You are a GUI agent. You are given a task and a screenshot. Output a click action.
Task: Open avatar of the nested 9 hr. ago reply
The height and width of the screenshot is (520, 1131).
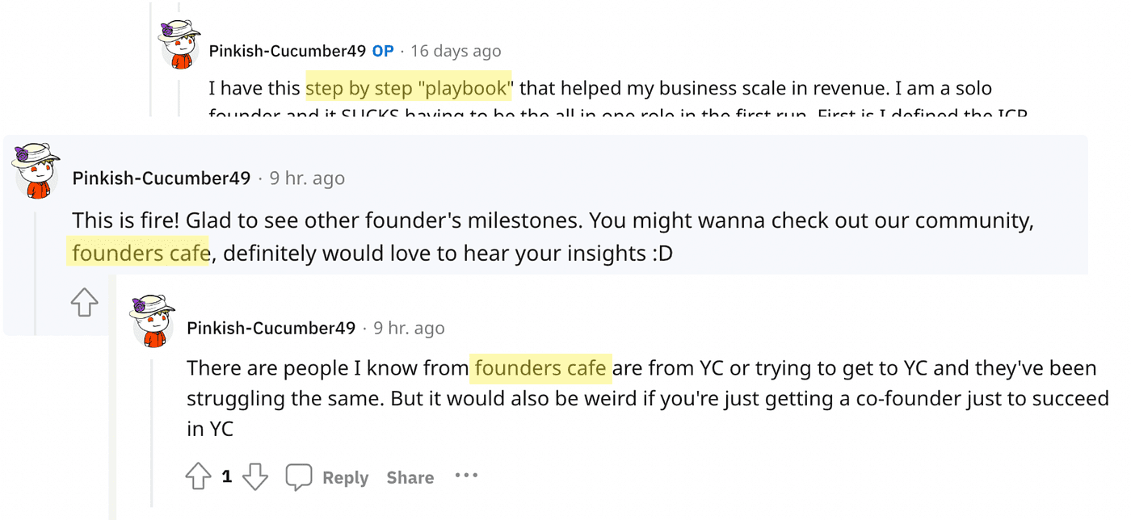coord(152,321)
